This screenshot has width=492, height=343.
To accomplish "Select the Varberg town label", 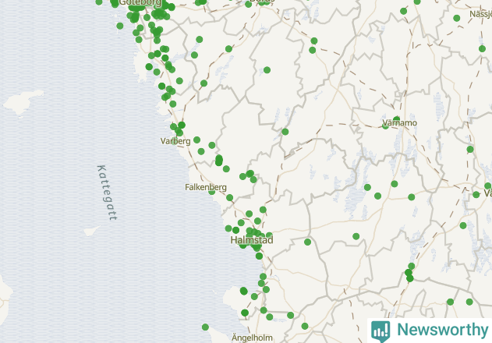I will coord(175,141).
